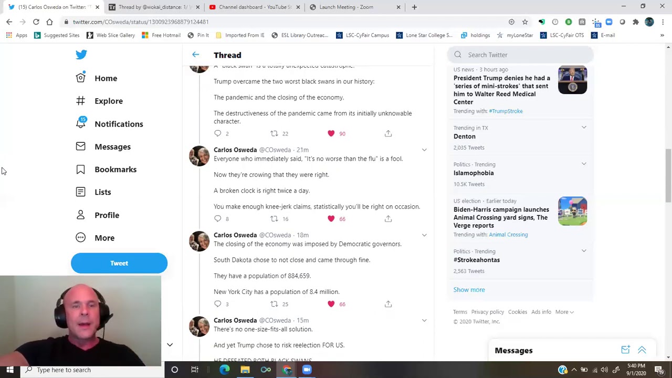Screen dimensions: 672x378
Task: Reply to the 18m South Dakota tweet
Action: click(x=218, y=304)
